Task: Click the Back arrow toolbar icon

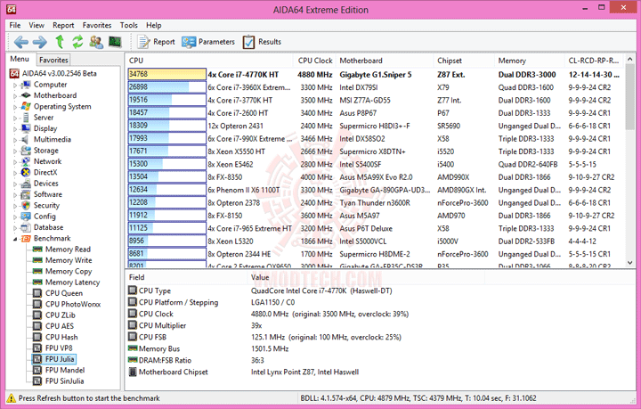Action: pos(20,42)
